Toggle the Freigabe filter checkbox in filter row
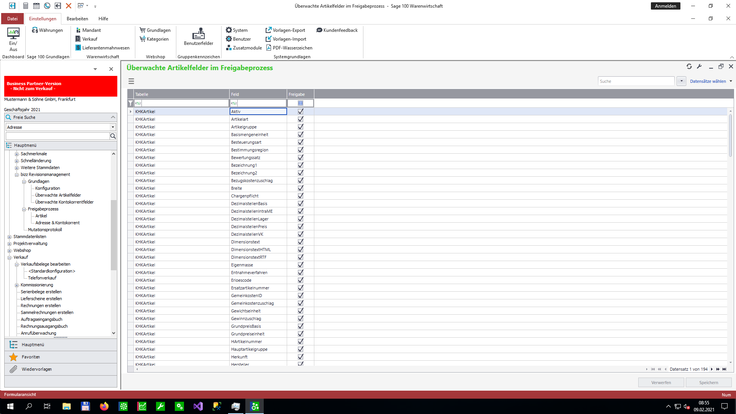The width and height of the screenshot is (736, 414). click(301, 103)
